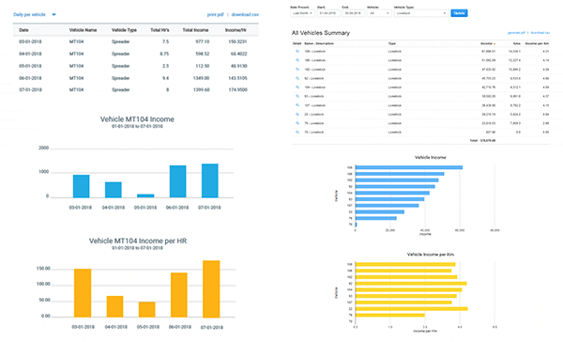
Task: Click the blue Update button
Action: coord(459,13)
